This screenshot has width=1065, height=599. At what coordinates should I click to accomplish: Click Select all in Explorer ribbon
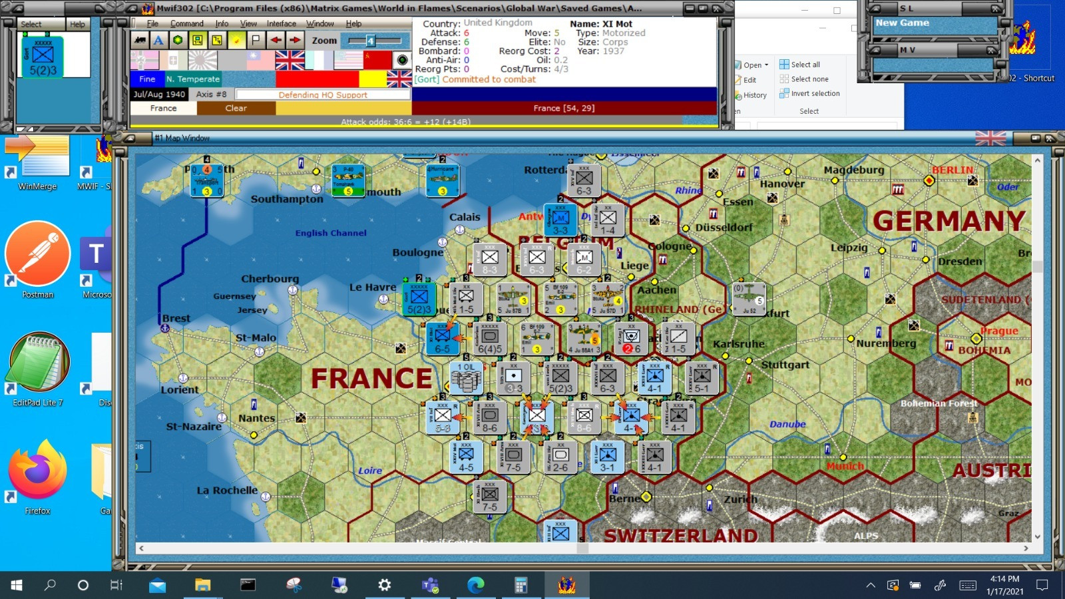pos(800,65)
